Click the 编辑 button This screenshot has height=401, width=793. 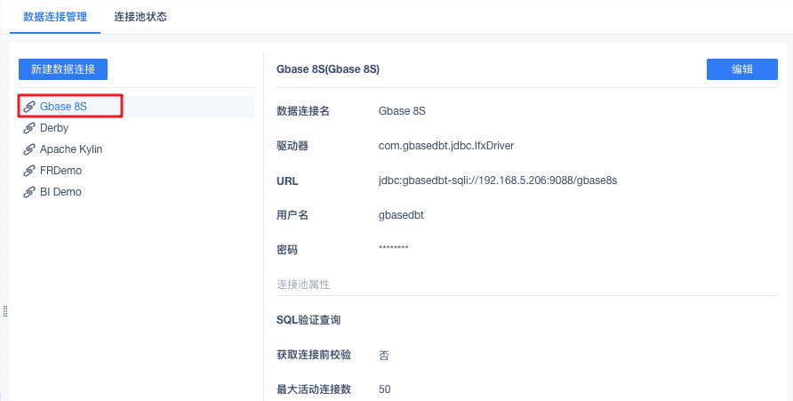pos(742,69)
